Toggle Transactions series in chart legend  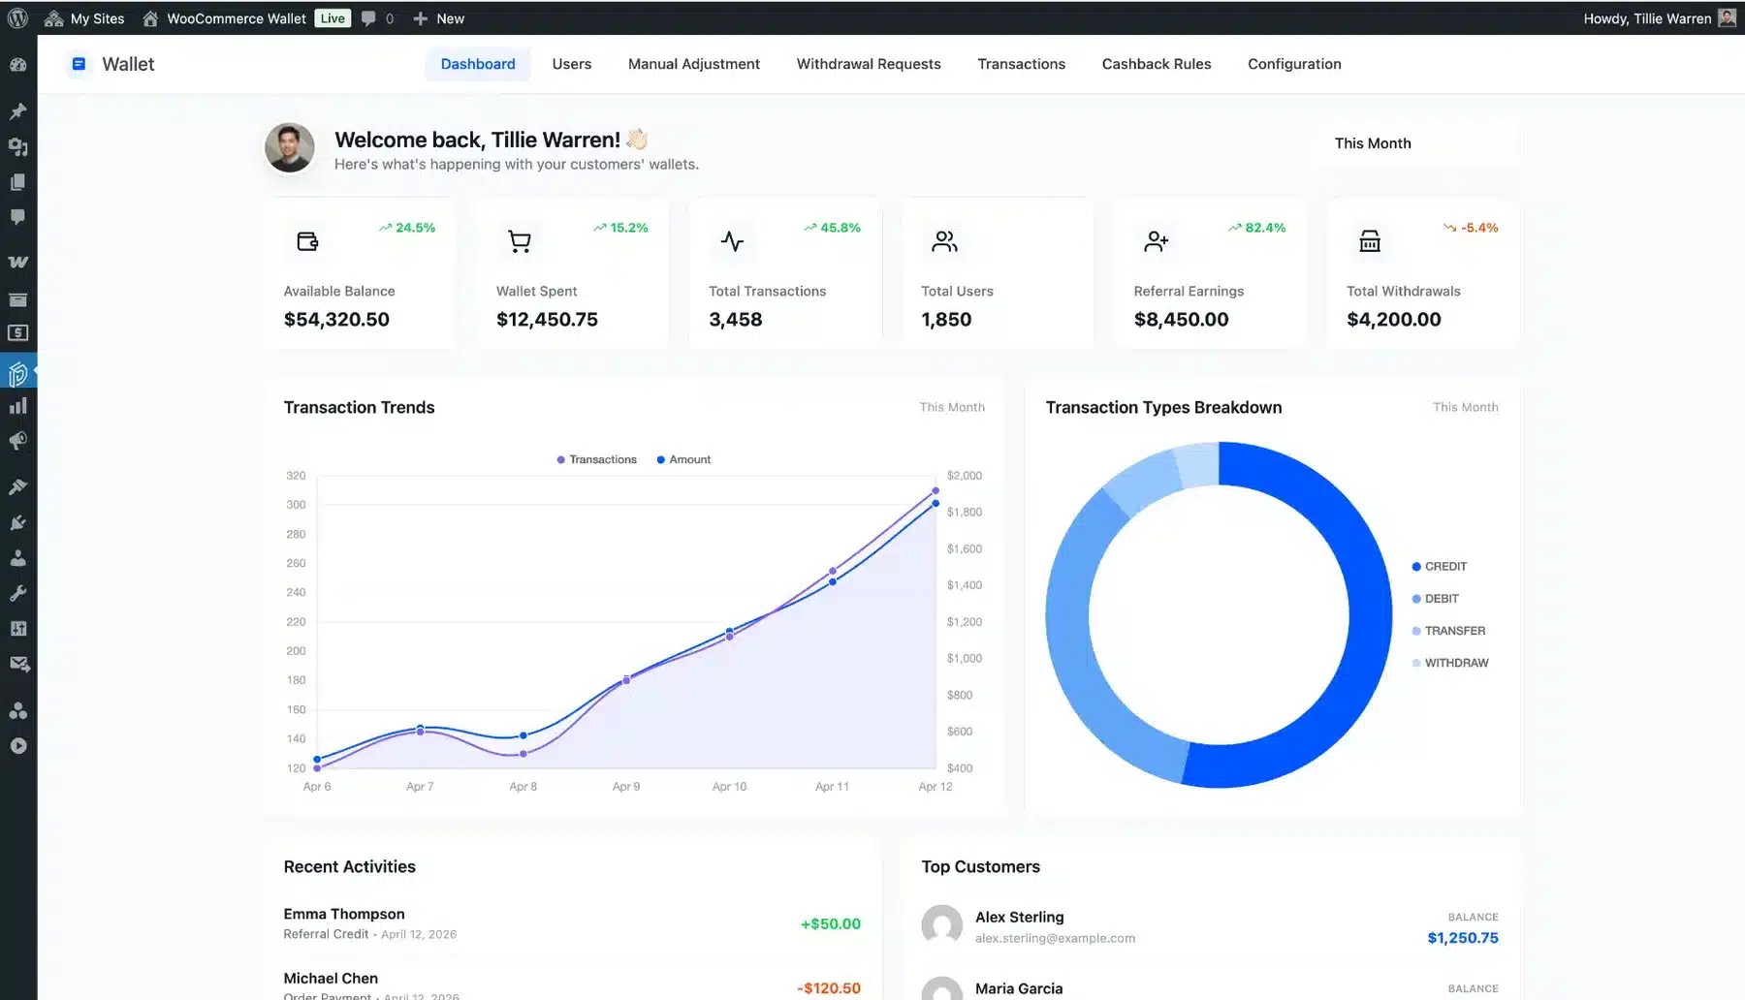coord(596,459)
